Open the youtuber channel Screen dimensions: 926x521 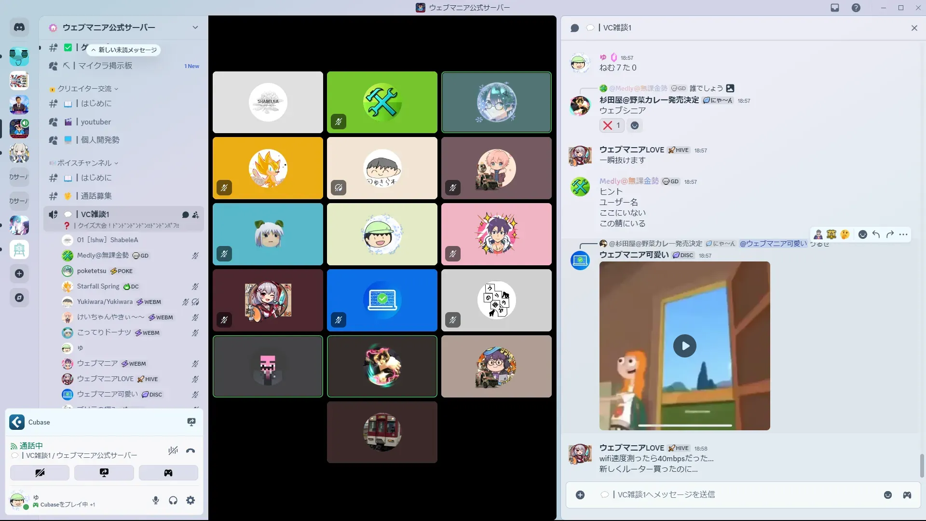pyautogui.click(x=95, y=122)
